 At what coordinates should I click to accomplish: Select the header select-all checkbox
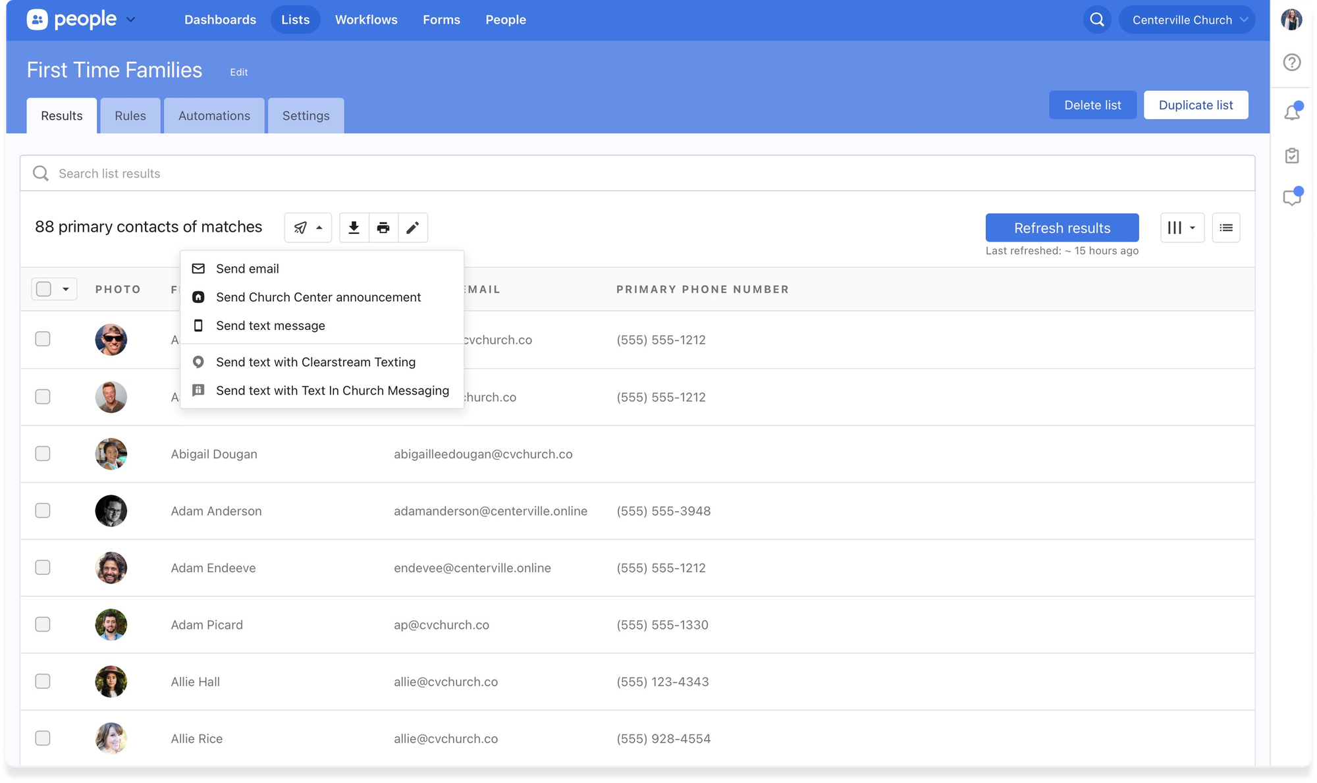tap(43, 288)
